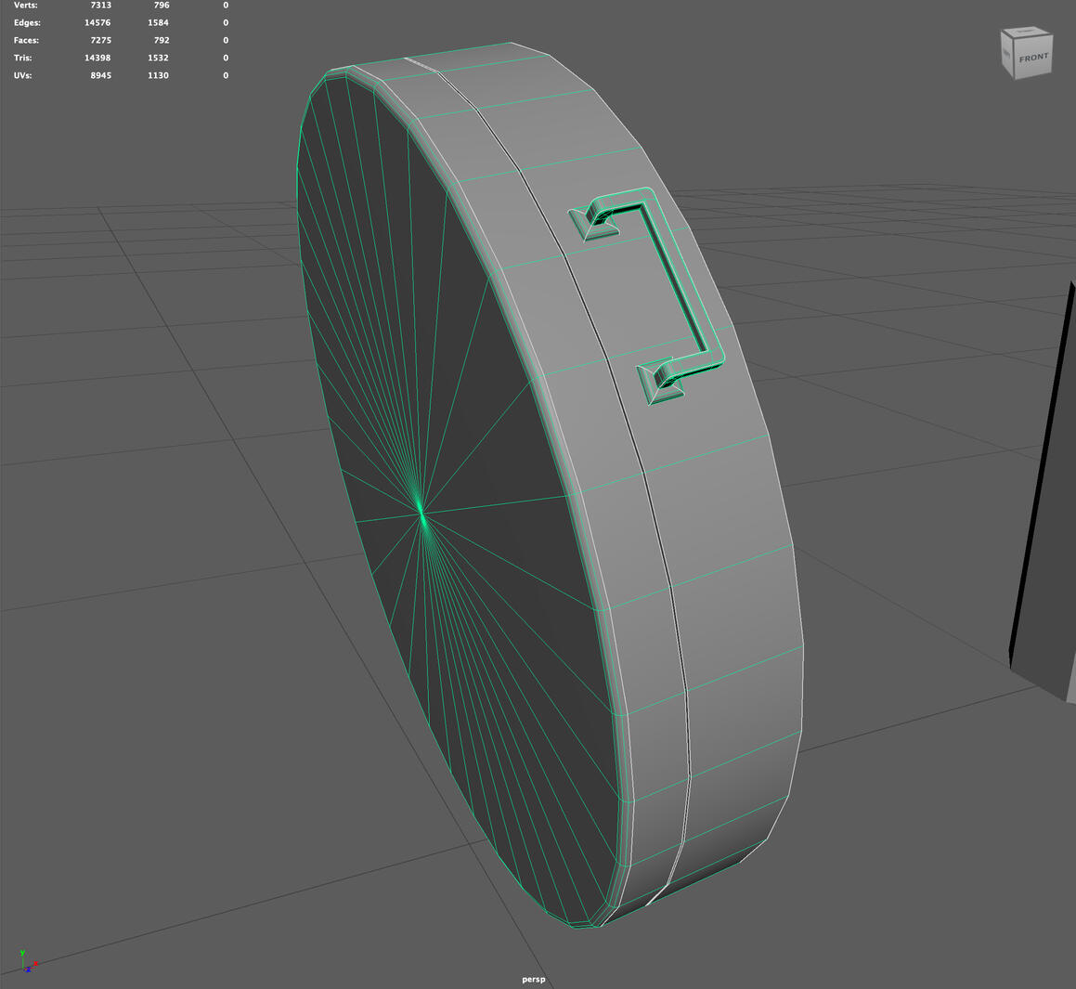
Task: Click the blue Z axis of the origin gizmo
Action: 28,969
